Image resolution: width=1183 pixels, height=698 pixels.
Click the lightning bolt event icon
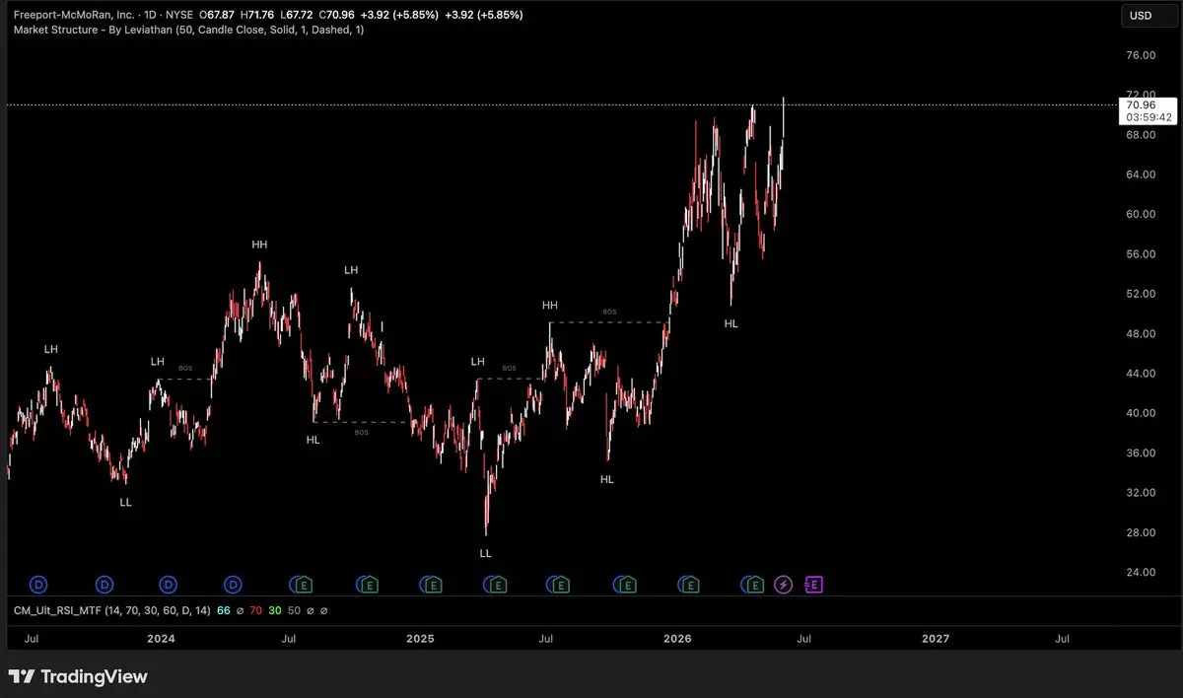(x=783, y=585)
